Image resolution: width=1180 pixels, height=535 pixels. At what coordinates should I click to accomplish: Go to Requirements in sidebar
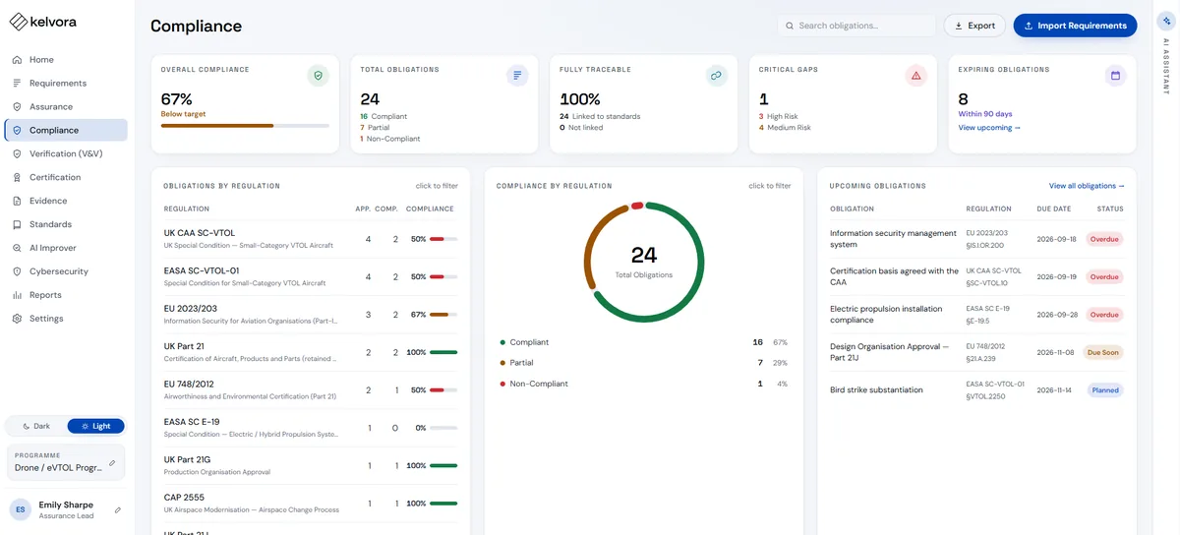[x=66, y=84]
